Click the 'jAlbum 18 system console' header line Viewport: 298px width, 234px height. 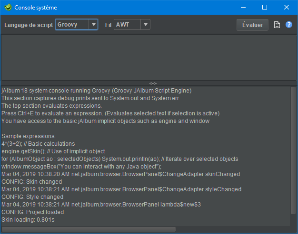[97, 91]
